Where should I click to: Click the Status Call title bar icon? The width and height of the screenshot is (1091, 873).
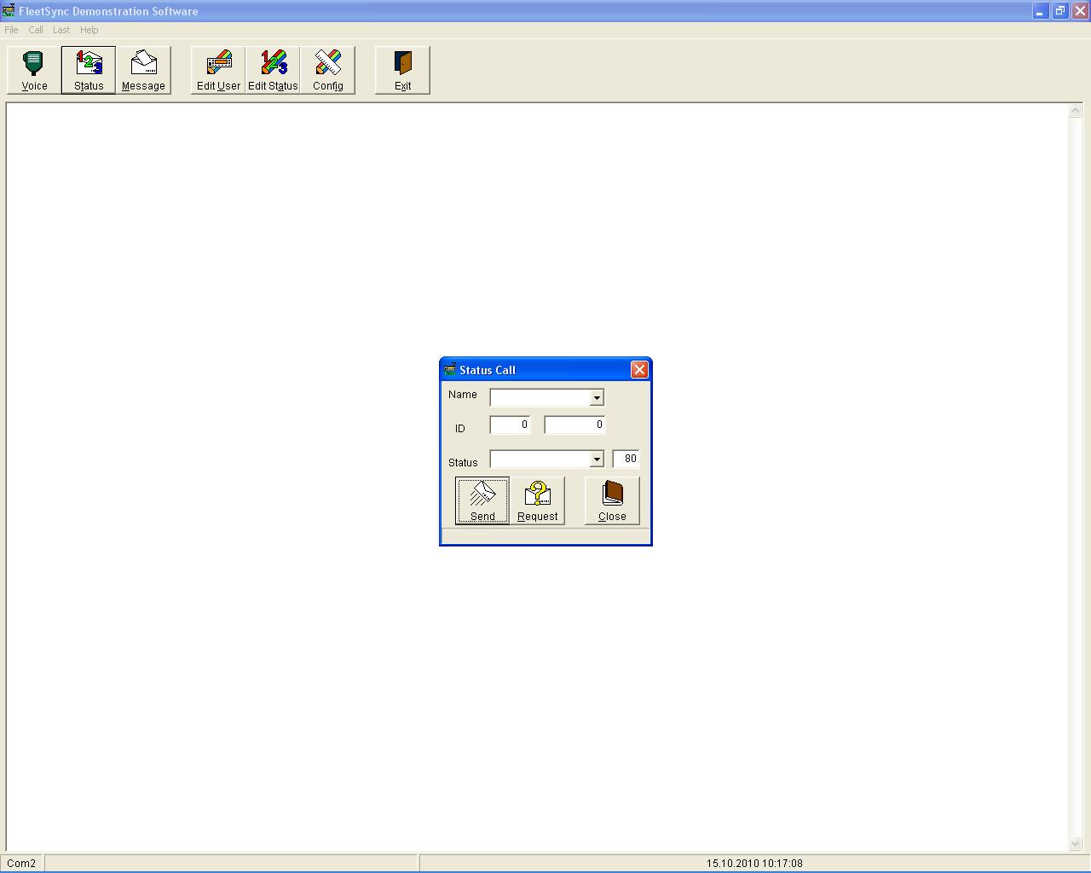pos(450,370)
